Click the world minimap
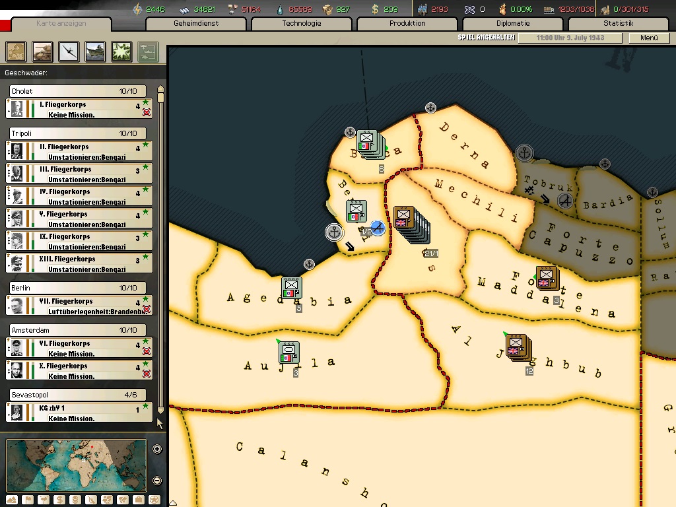 [x=77, y=465]
